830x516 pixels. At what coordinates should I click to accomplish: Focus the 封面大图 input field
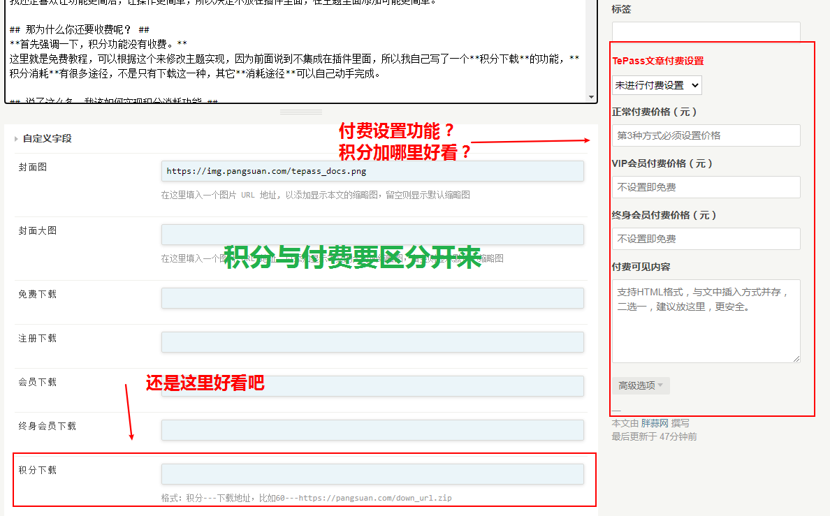tap(372, 235)
